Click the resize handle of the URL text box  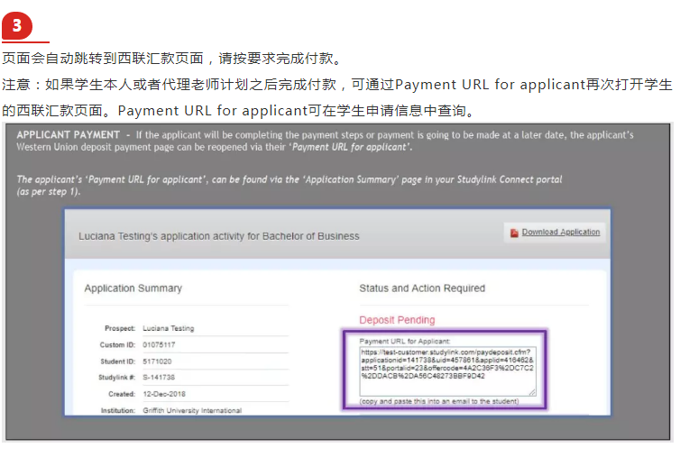(x=533, y=392)
